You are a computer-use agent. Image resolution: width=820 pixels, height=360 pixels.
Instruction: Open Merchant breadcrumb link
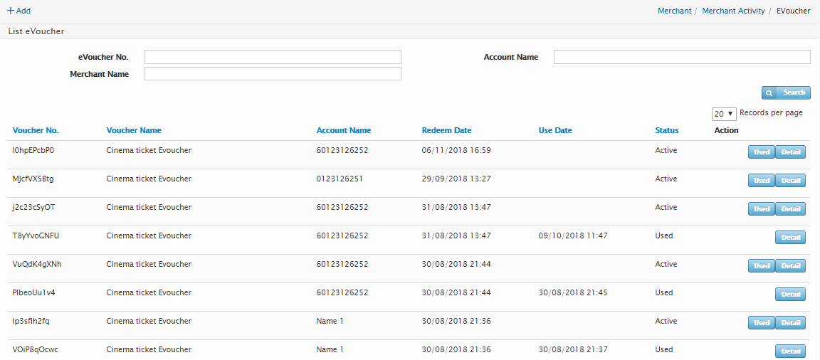674,11
